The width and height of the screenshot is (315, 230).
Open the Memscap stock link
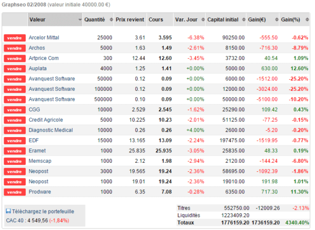[40, 161]
